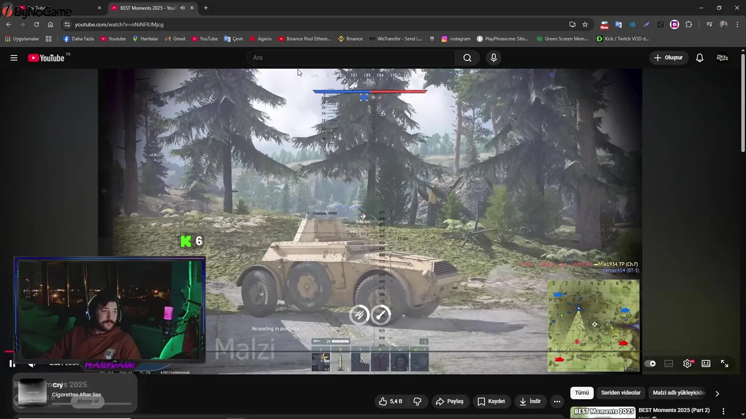The image size is (746, 419).
Task: Open browser home page
Action: pyautogui.click(x=50, y=24)
